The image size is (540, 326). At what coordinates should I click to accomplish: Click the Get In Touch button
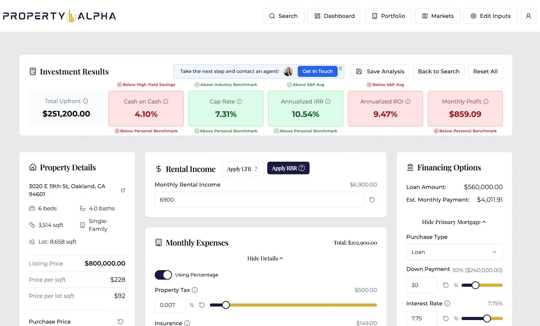click(x=318, y=71)
